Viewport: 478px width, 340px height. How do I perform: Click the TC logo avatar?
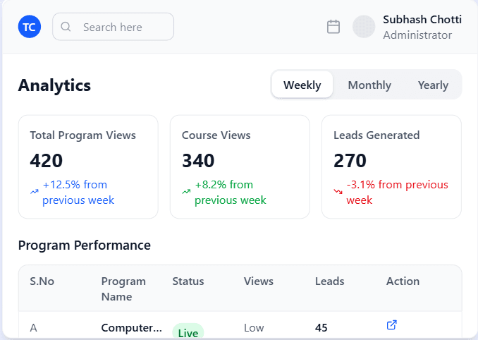pos(30,27)
